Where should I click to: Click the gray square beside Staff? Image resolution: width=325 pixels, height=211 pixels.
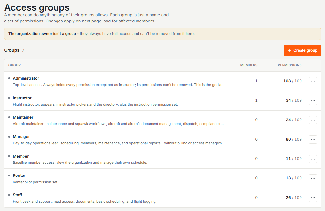[9, 195]
